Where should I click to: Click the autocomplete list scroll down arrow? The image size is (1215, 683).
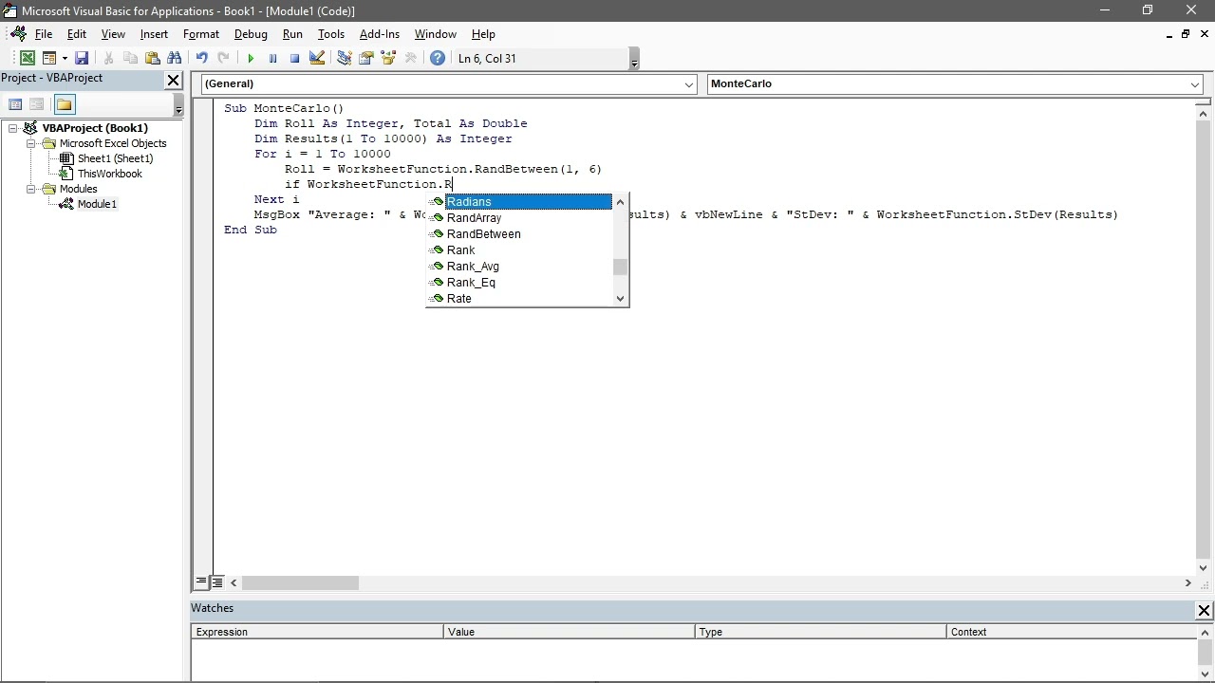point(621,299)
